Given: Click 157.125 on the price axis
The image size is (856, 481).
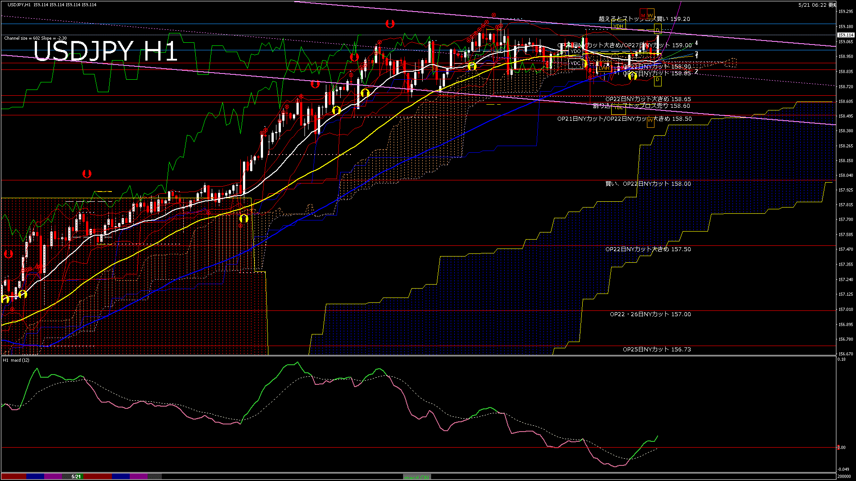Looking at the screenshot, I should pos(846,294).
